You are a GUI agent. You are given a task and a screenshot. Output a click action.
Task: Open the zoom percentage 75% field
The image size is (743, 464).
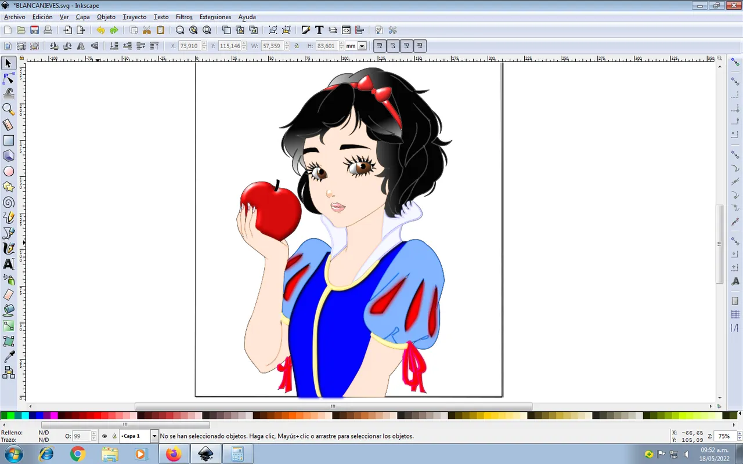(725, 436)
